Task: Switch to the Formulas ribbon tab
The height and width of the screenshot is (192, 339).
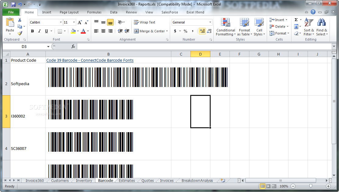Action: point(94,12)
